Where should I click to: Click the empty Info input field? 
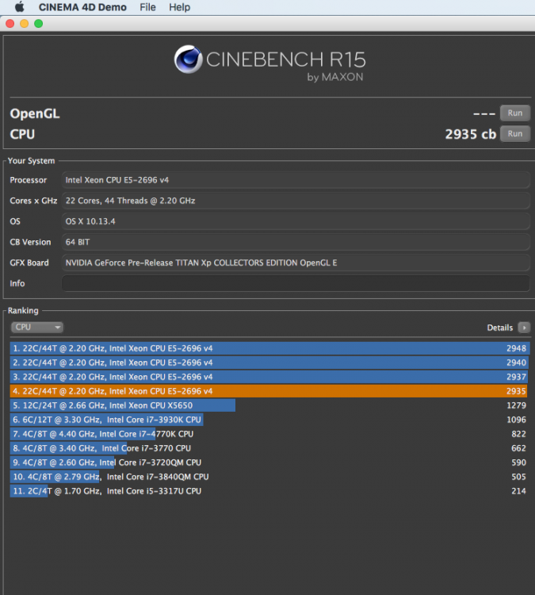pos(296,283)
